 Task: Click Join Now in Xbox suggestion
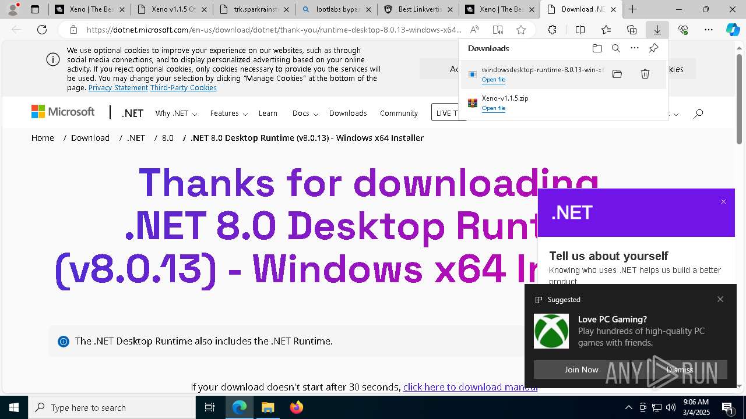coord(581,370)
